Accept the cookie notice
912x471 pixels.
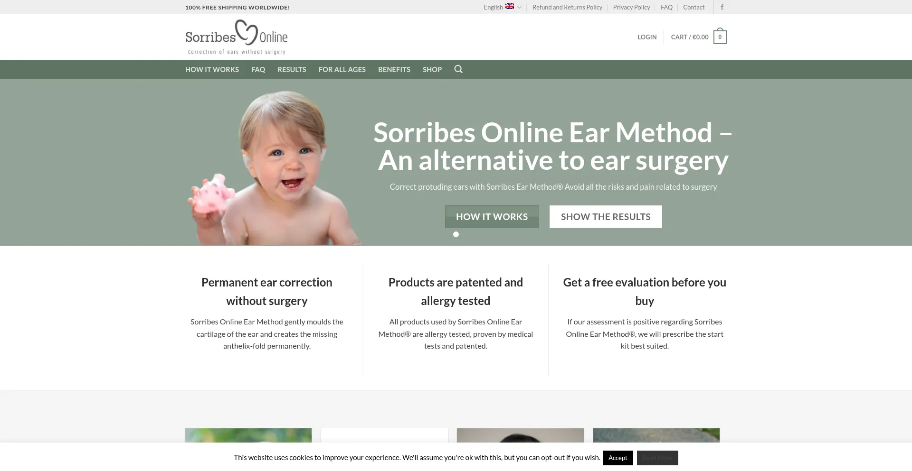(618, 458)
